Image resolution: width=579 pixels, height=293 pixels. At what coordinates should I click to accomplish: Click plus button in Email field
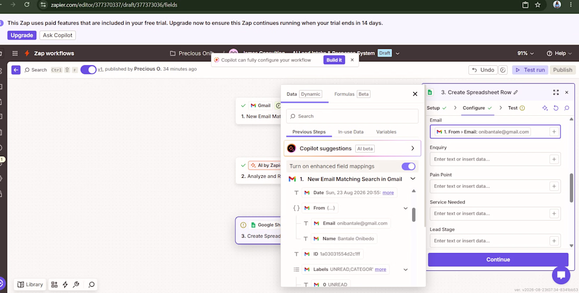pyautogui.click(x=554, y=132)
